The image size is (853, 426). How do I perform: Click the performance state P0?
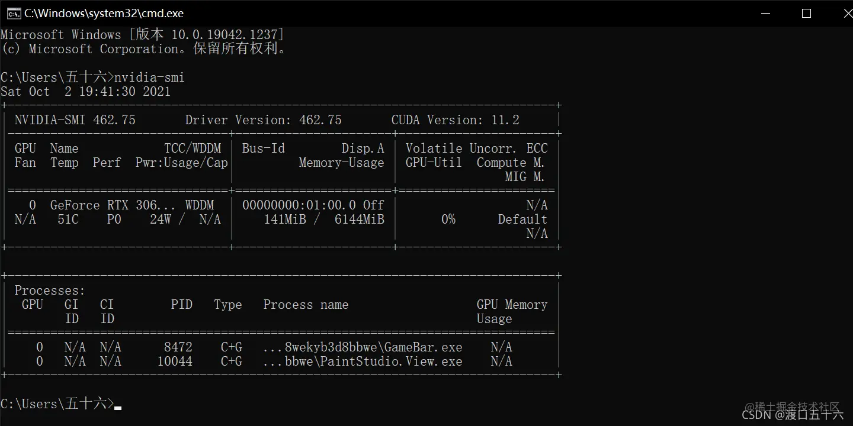(x=114, y=220)
